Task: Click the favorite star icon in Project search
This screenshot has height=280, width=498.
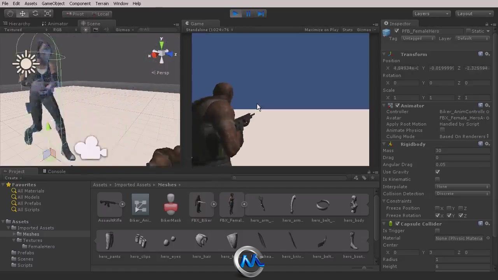Action: 373,178
